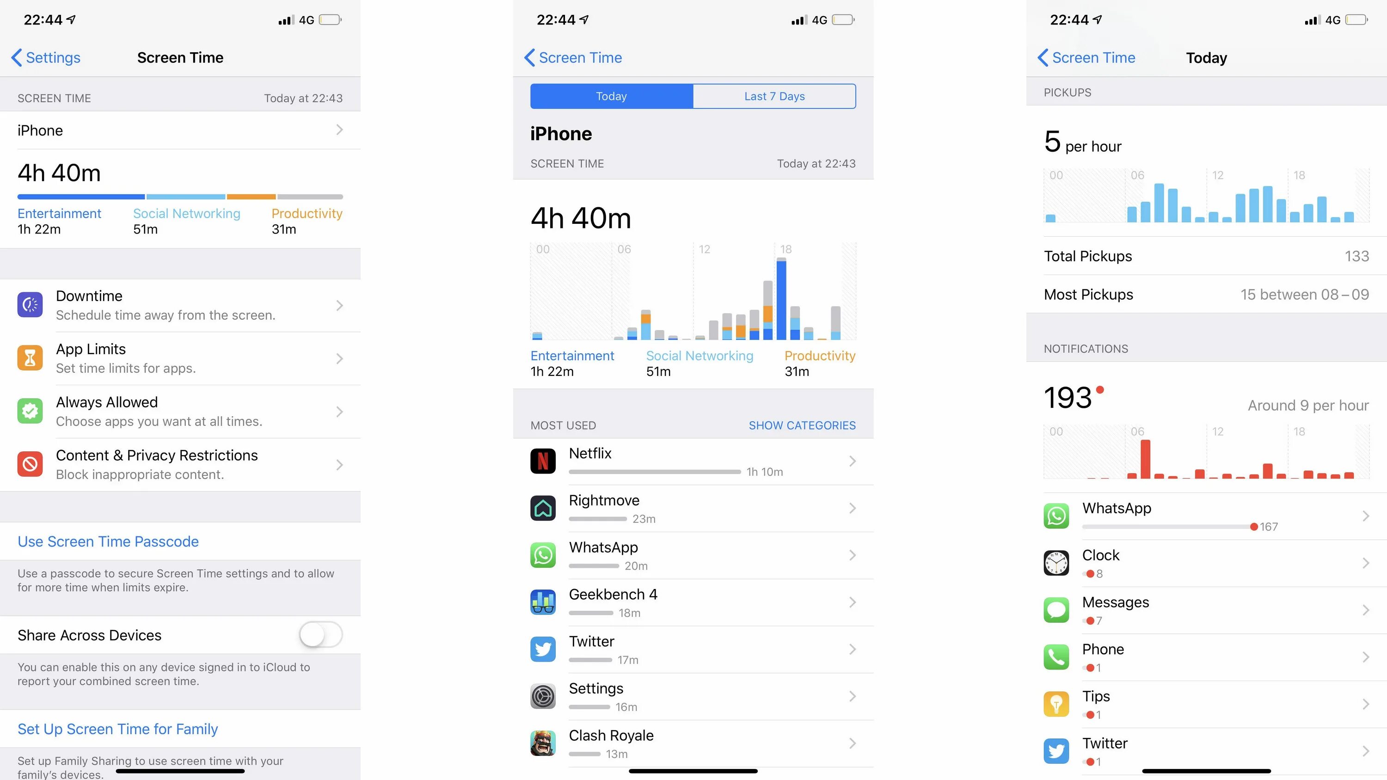Select Show Categories option
Image resolution: width=1387 pixels, height=780 pixels.
802,425
